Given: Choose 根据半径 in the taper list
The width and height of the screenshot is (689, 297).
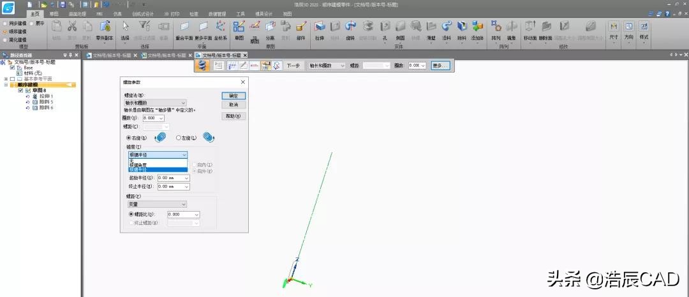Looking at the screenshot, I should (x=158, y=170).
